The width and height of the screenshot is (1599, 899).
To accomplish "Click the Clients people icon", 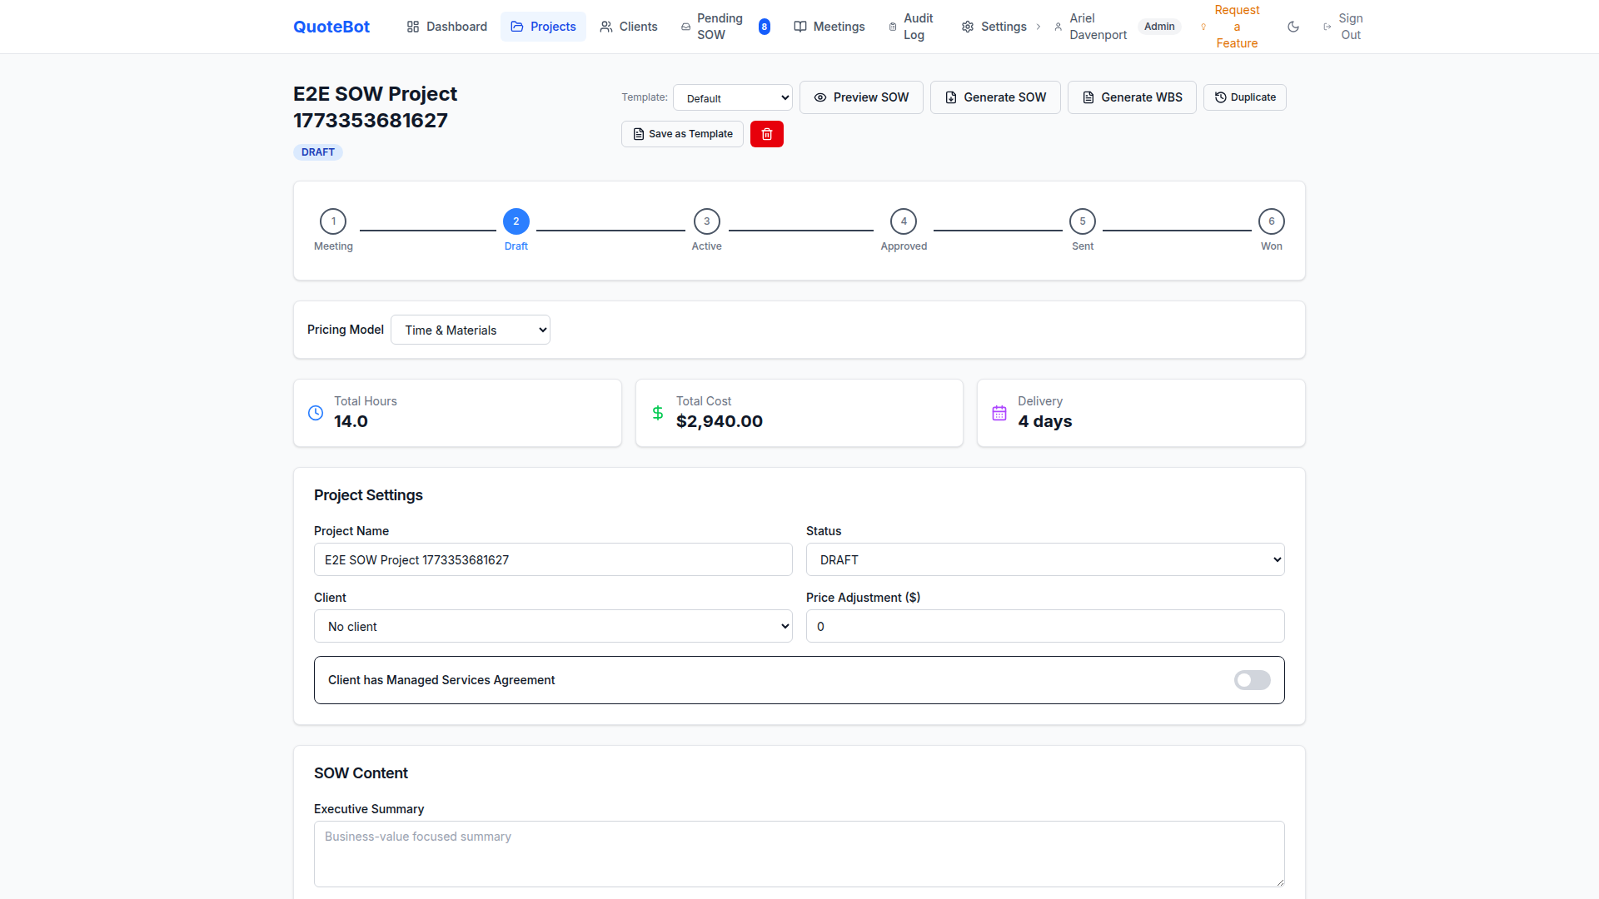I will pyautogui.click(x=605, y=26).
